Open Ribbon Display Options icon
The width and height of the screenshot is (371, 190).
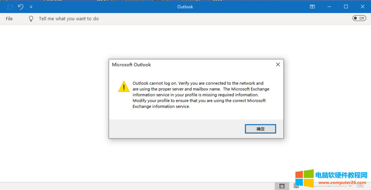tap(312, 7)
